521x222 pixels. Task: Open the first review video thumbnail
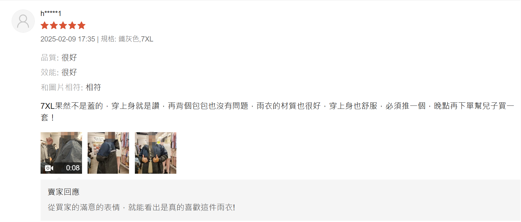tap(61, 153)
